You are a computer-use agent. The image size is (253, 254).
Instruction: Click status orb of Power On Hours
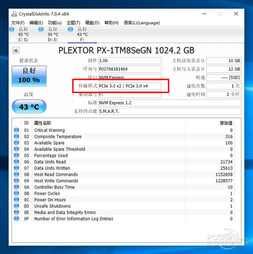click(x=16, y=199)
